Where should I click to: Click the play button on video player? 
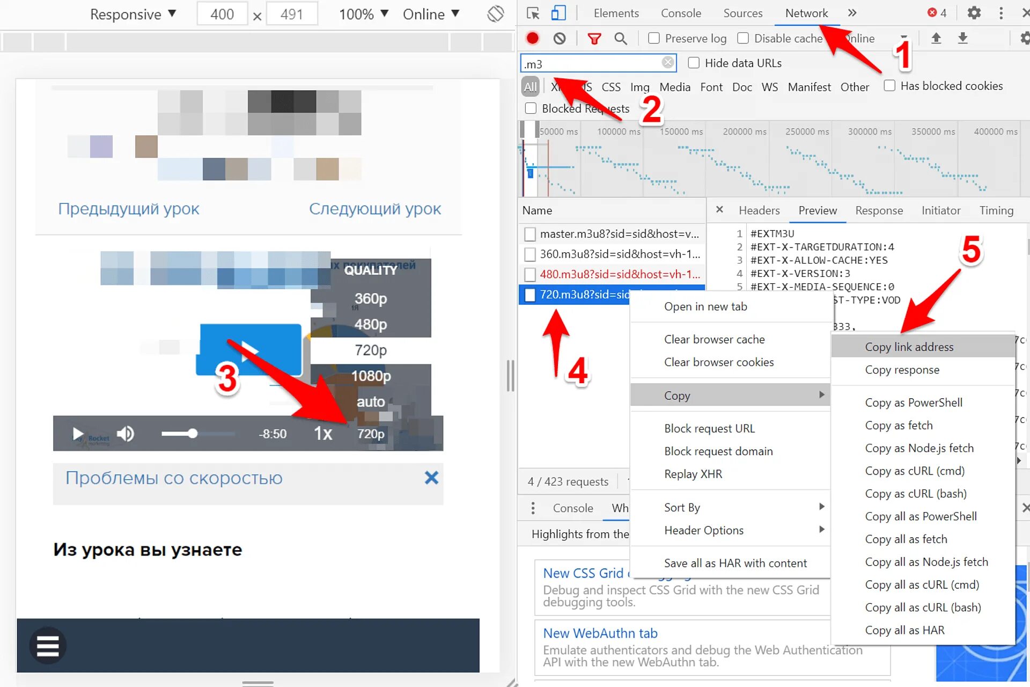[x=77, y=434]
